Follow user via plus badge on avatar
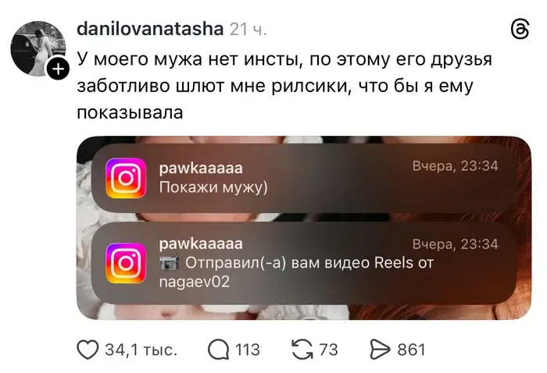The width and height of the screenshot is (547, 373). pos(59,69)
